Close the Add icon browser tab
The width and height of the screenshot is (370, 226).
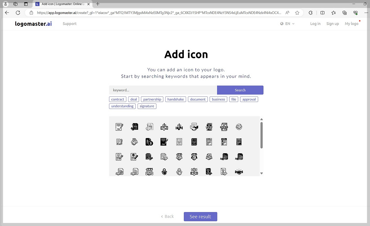88,4
